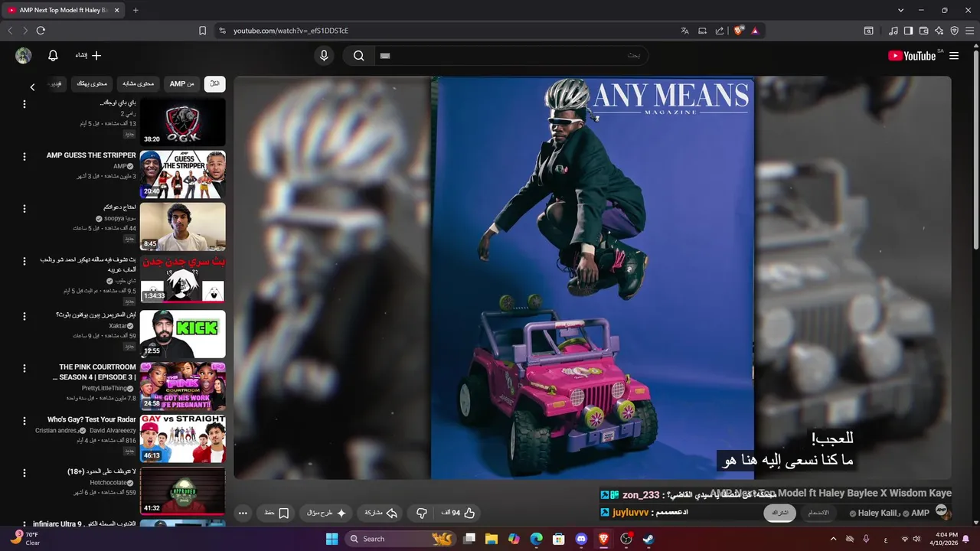Open the Windows Start menu
Image resolution: width=980 pixels, height=551 pixels.
pyautogui.click(x=332, y=539)
